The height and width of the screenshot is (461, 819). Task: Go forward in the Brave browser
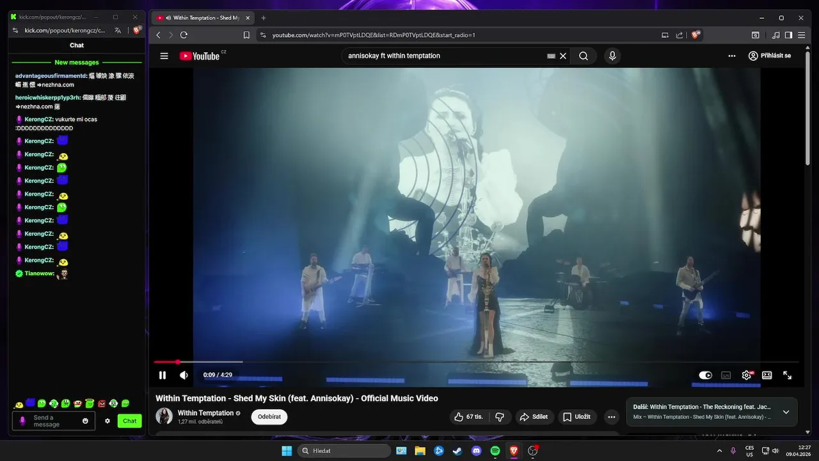(x=171, y=35)
